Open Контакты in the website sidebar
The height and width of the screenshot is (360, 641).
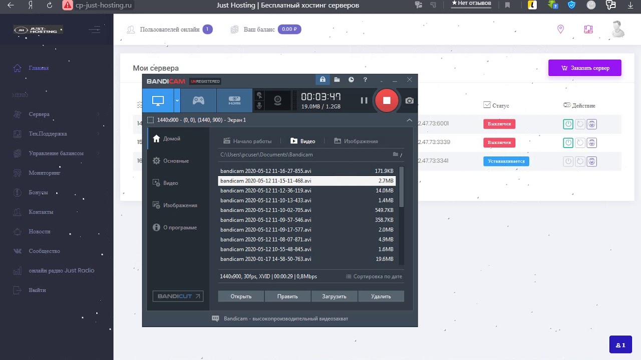[41, 212]
